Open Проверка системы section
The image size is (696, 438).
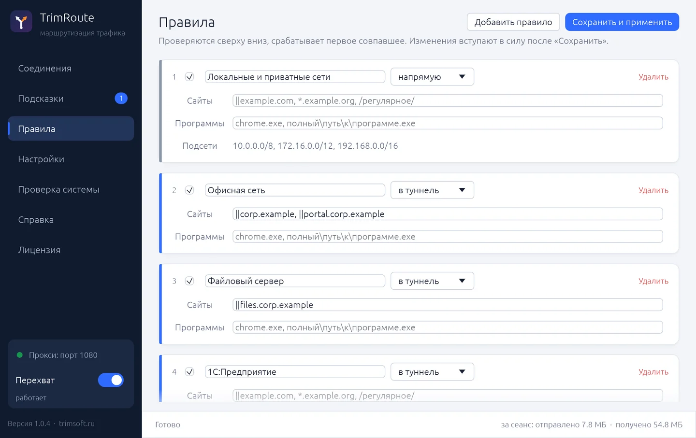[71, 190]
